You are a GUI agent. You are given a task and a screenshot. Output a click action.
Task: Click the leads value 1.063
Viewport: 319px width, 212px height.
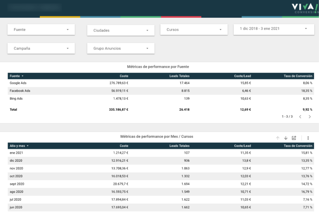pos(185,168)
